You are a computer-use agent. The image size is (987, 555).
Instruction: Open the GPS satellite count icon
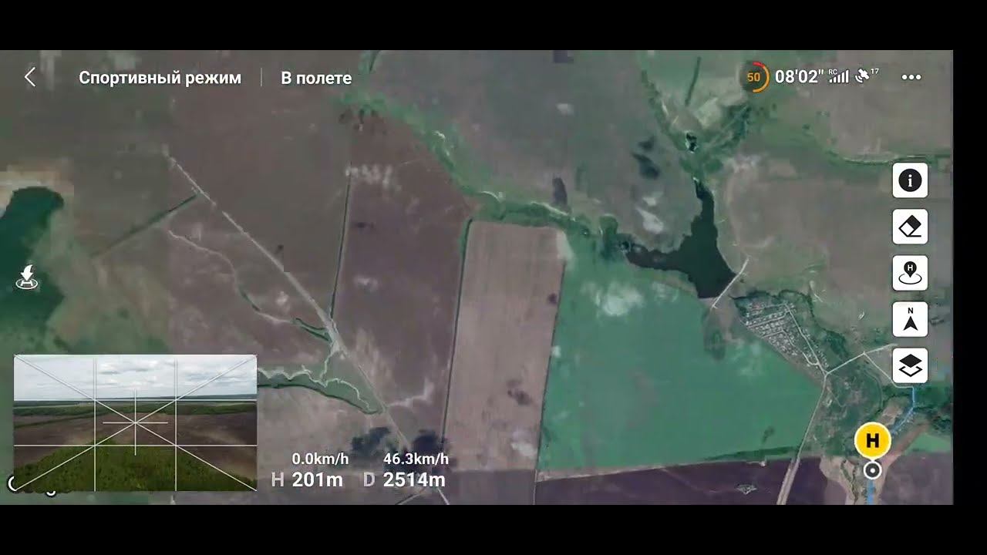[x=867, y=76]
